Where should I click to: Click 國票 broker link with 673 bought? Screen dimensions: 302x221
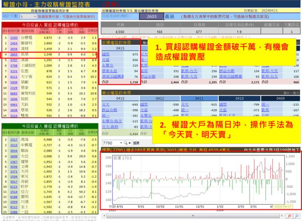[106, 54]
